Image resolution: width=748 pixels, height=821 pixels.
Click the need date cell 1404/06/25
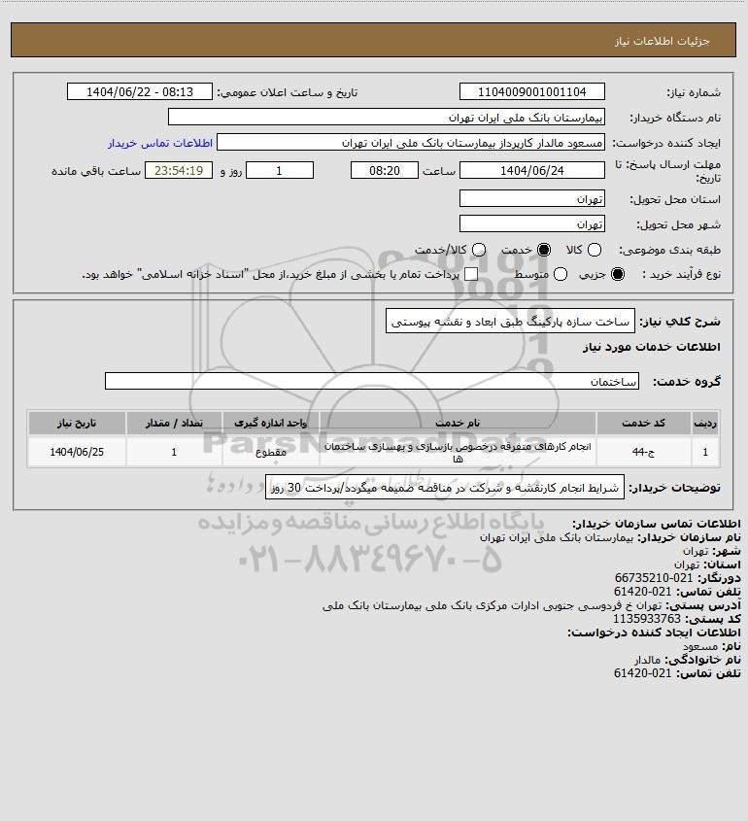77,452
